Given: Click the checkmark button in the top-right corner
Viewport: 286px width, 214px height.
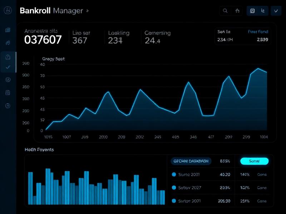Looking at the screenshot, I should [x=276, y=11].
